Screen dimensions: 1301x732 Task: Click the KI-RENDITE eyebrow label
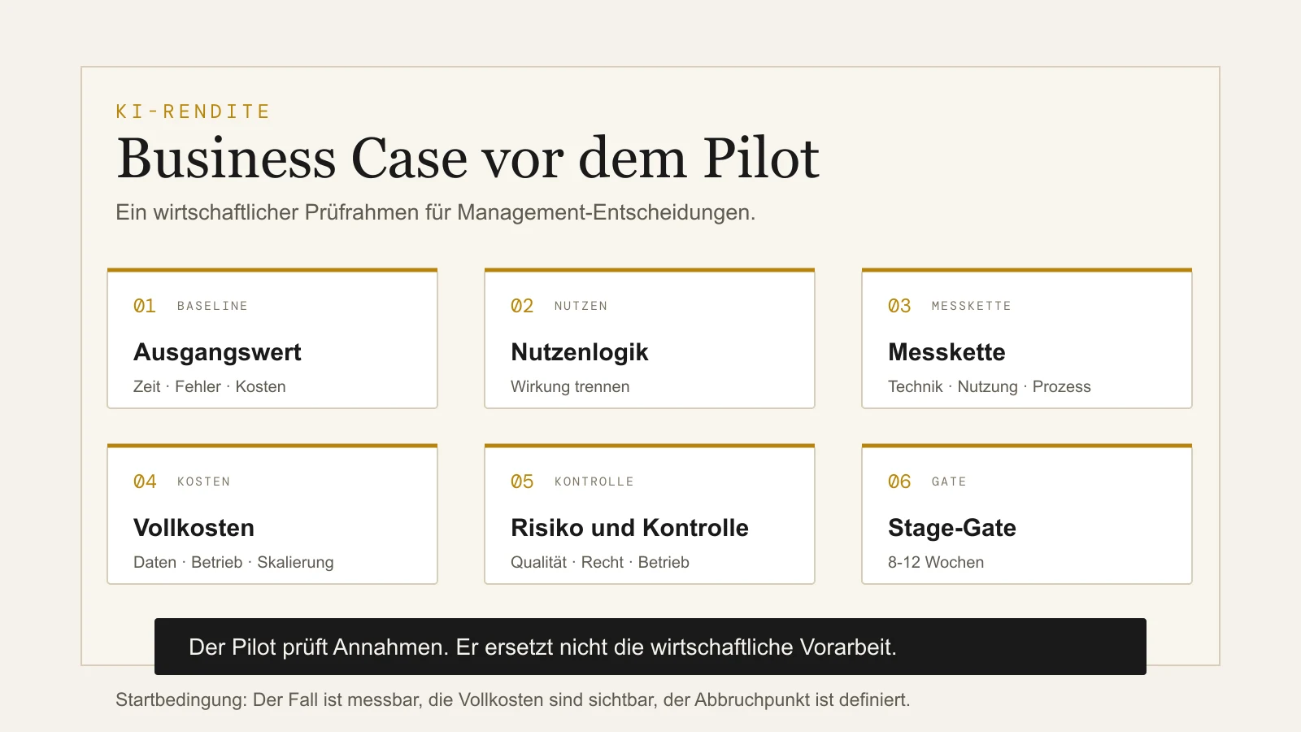click(x=193, y=111)
